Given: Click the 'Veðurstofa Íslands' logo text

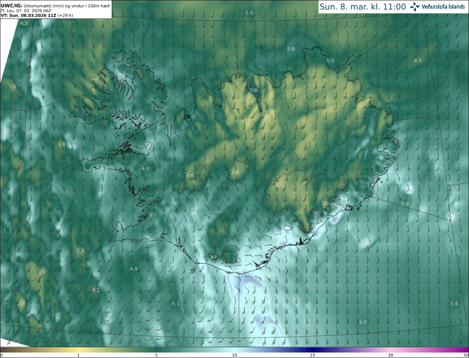Looking at the screenshot, I should (443, 7).
